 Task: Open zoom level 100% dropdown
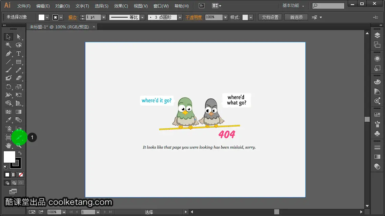click(x=64, y=212)
